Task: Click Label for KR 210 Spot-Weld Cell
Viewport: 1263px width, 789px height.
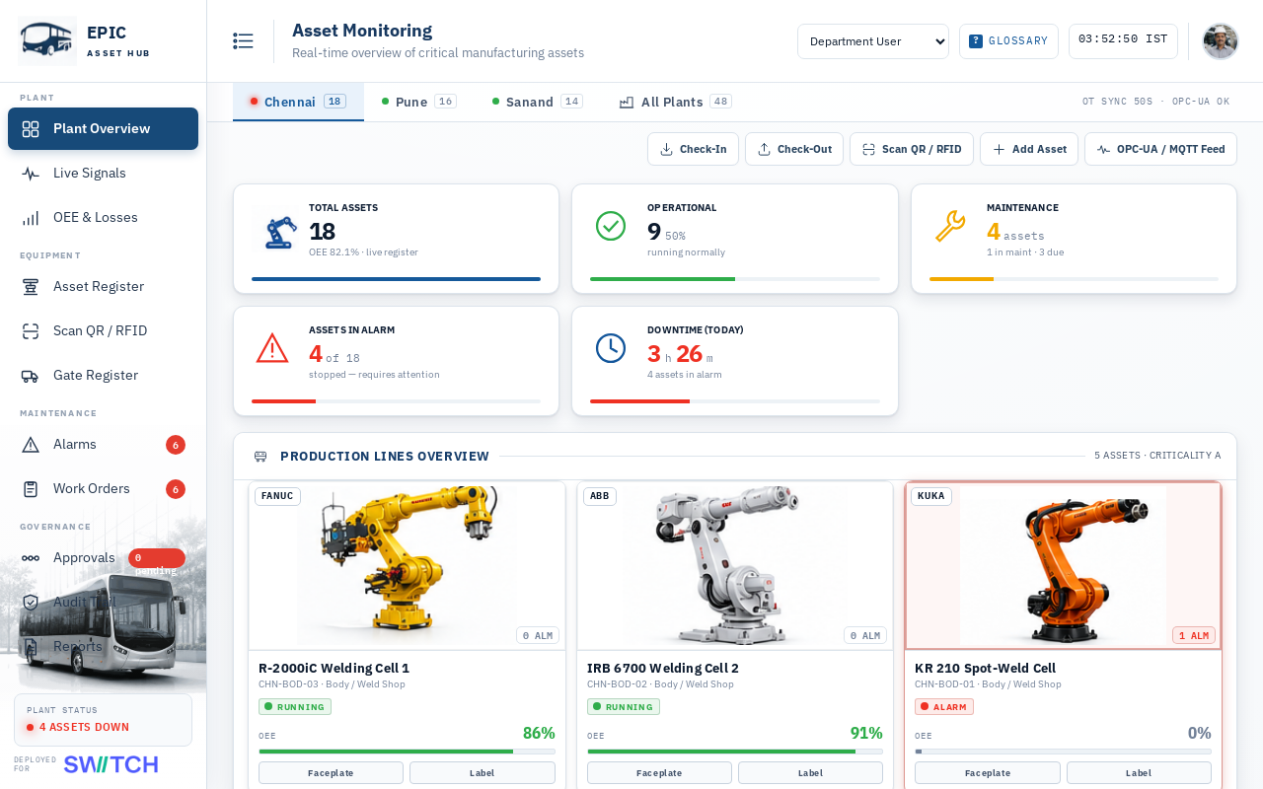Action: pos(1139,773)
